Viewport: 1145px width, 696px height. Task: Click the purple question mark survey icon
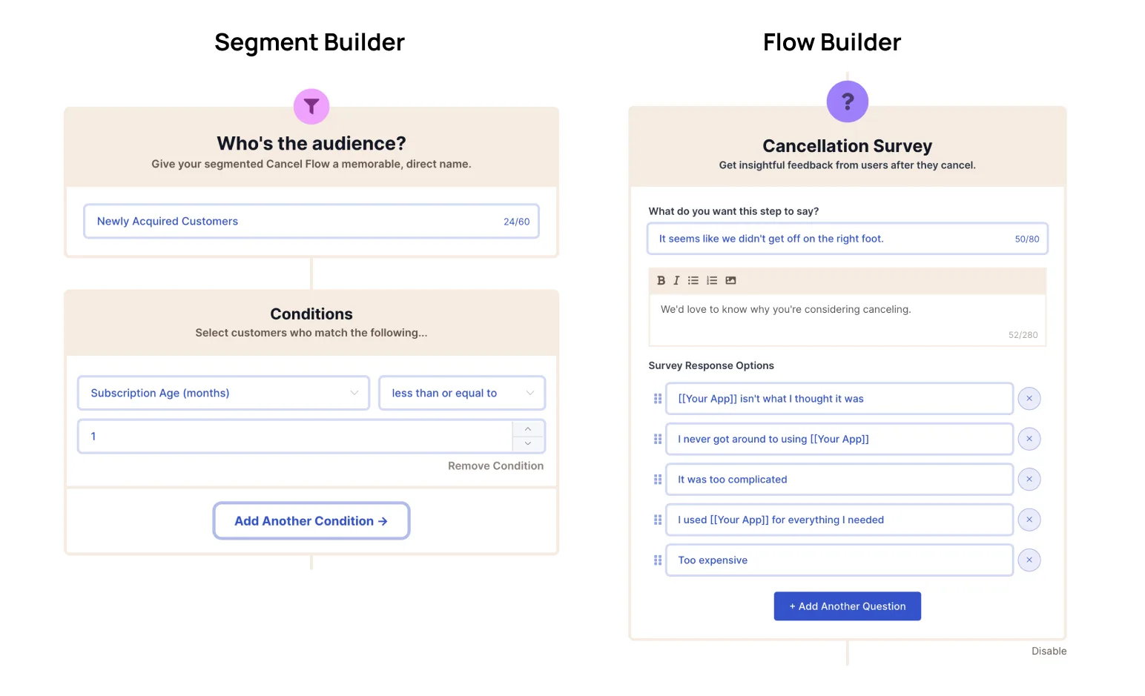coord(847,102)
